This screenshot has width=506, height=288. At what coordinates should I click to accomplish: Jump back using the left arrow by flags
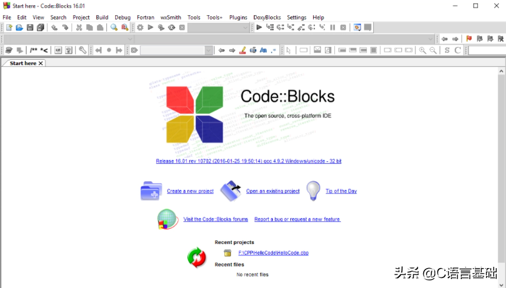coord(445,39)
